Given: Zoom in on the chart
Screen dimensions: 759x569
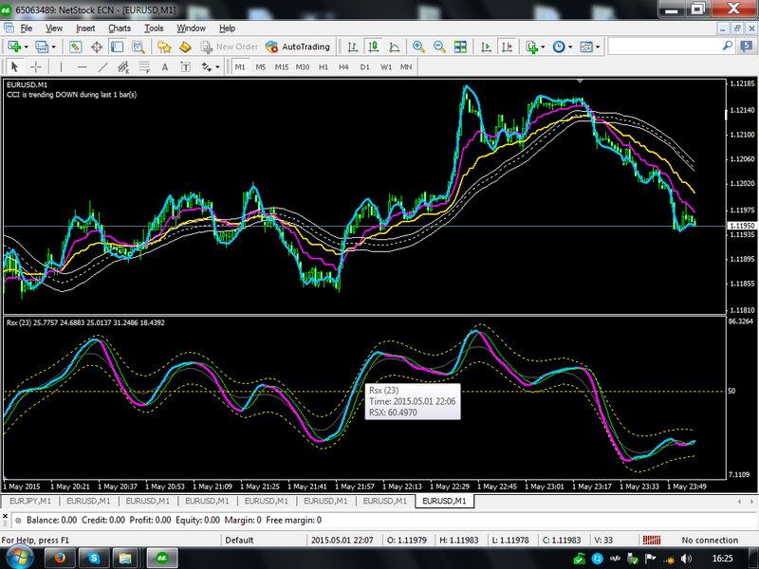Looking at the screenshot, I should point(418,46).
